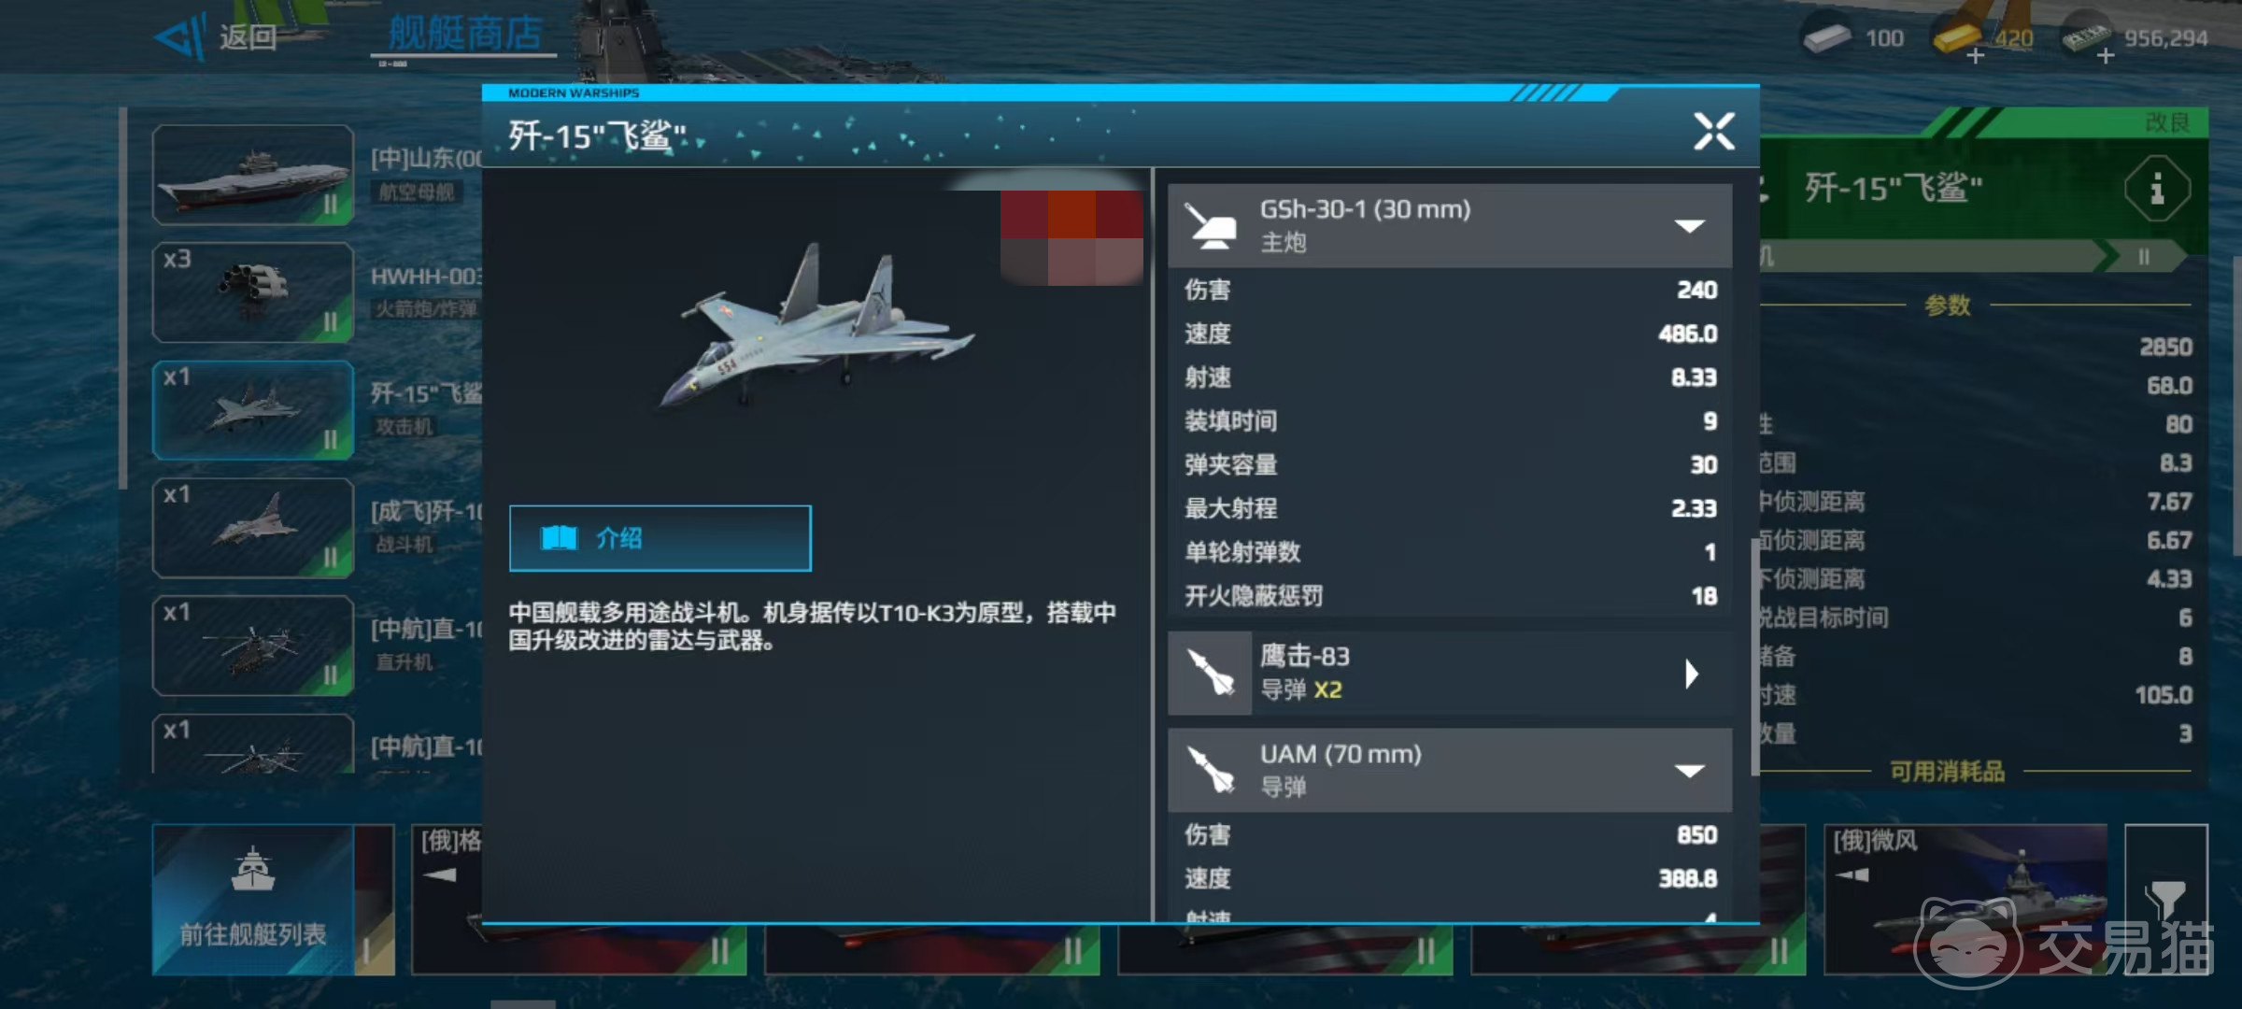Select the [俄]微风 ship card
Viewport: 2242px width, 1009px height.
(x=1965, y=899)
